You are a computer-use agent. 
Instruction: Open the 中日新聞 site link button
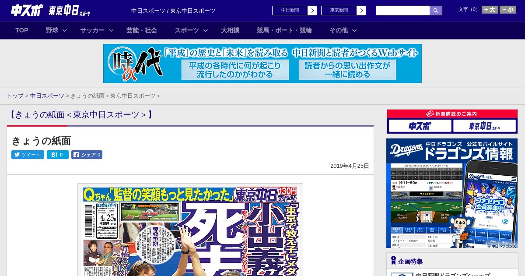coord(290,11)
